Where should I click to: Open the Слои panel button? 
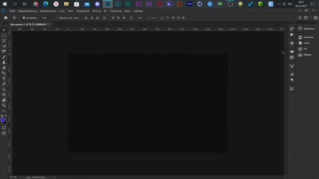point(304,43)
